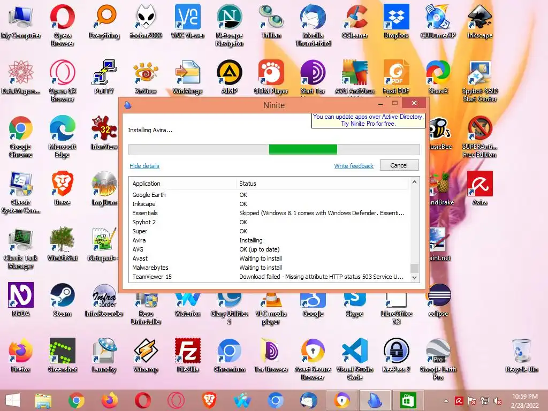Open SUPERAntiSpyware Free Edition icon
Screen dimensions: 548x411
pos(479,136)
